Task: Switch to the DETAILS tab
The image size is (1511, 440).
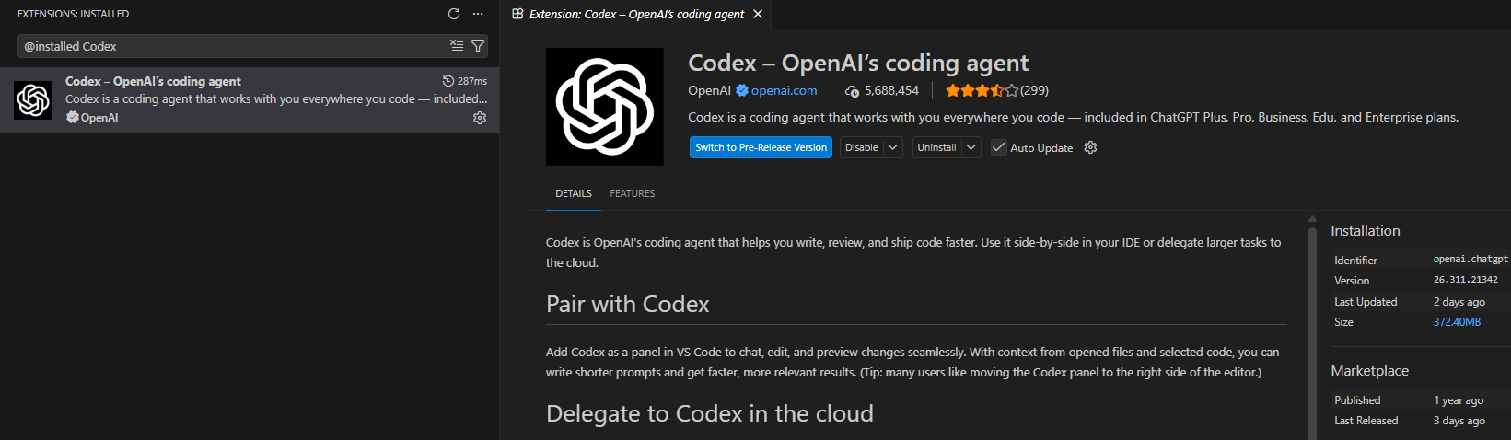Action: pyautogui.click(x=574, y=193)
